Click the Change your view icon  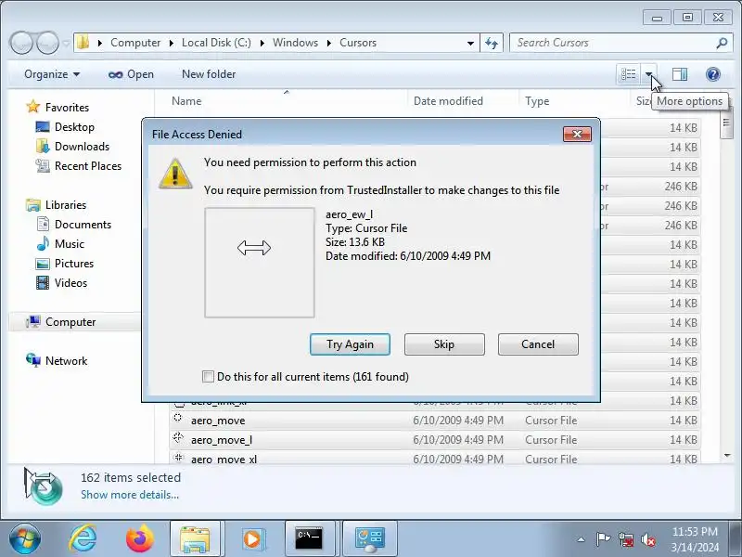[x=629, y=74]
